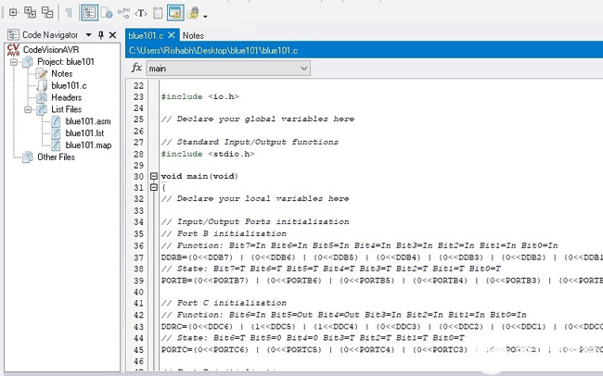This screenshot has width=603, height=376.
Task: Click the clipboard history toolbar icon
Action: pyautogui.click(x=158, y=13)
